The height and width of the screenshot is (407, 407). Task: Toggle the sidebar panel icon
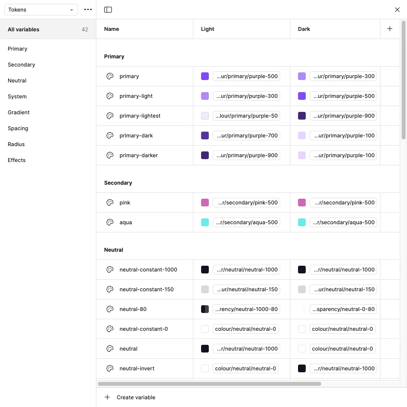coord(108,10)
